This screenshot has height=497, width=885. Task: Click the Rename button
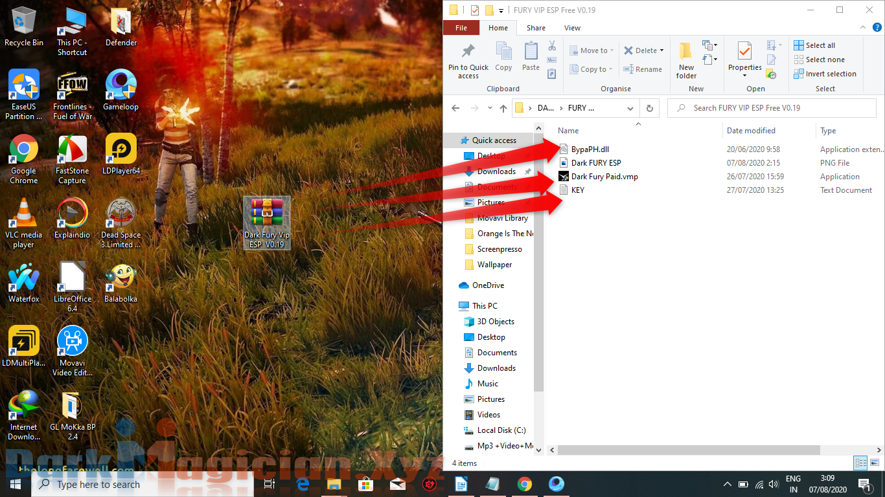pos(643,69)
